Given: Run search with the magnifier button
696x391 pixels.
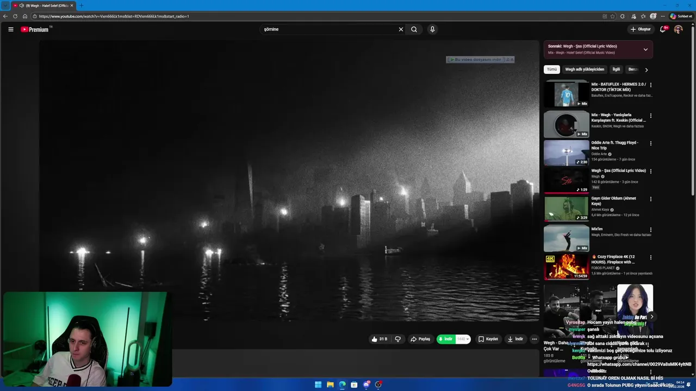Looking at the screenshot, I should point(414,29).
